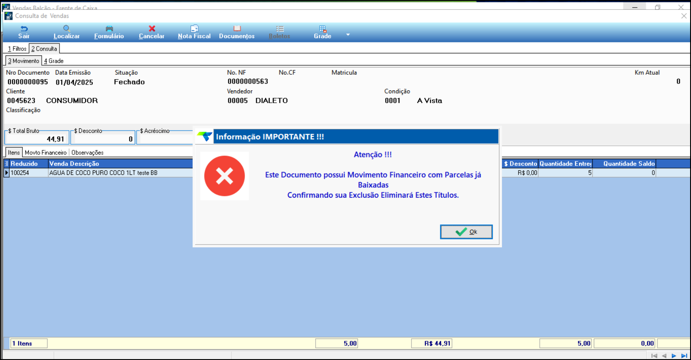Restore down the Vendas Balcão main window

(x=657, y=7)
